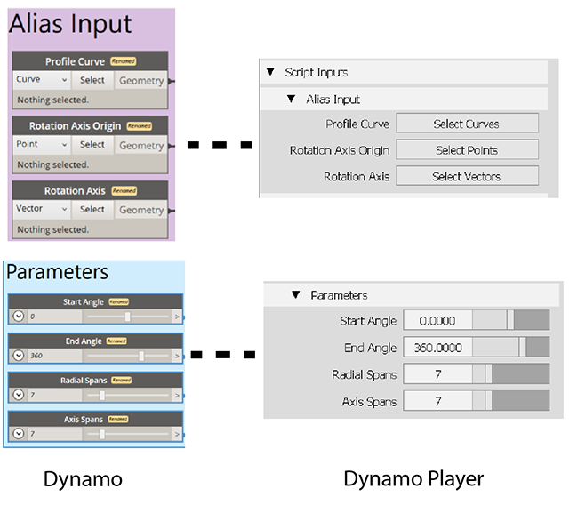Click Select button in Profile Curve node
This screenshot has width=569, height=505.
[92, 80]
